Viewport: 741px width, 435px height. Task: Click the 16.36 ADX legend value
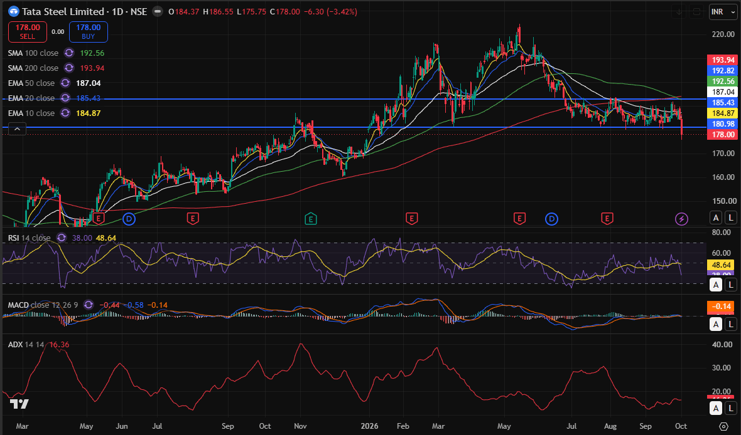click(x=59, y=344)
